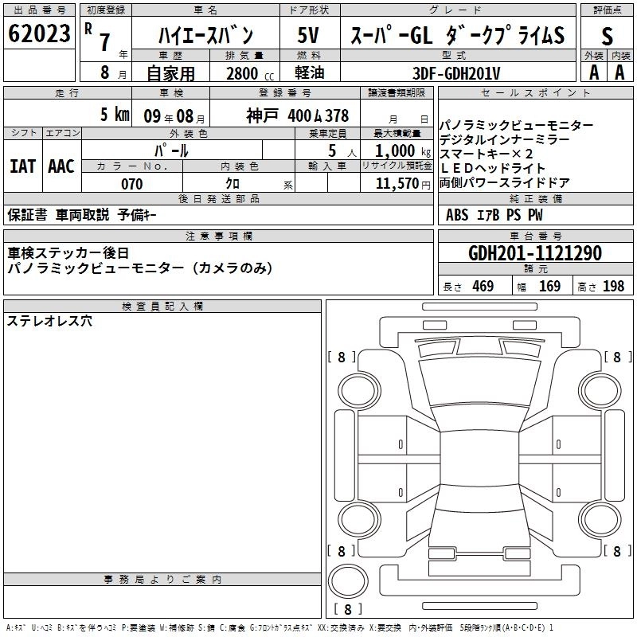Select the overall evaluation grade S
The width and height of the screenshot is (637, 637).
click(x=607, y=36)
